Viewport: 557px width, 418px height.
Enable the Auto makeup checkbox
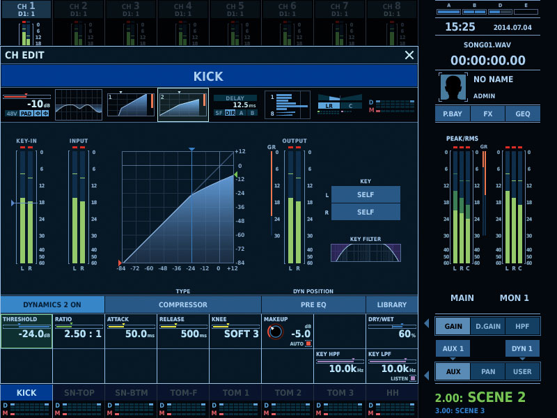308,343
